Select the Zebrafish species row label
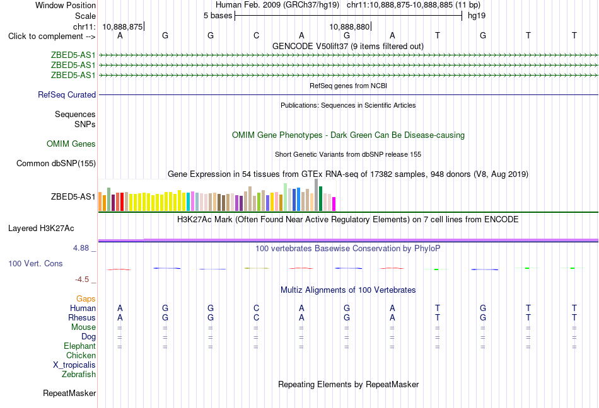Viewport: 599px width, 408px height. (79, 375)
